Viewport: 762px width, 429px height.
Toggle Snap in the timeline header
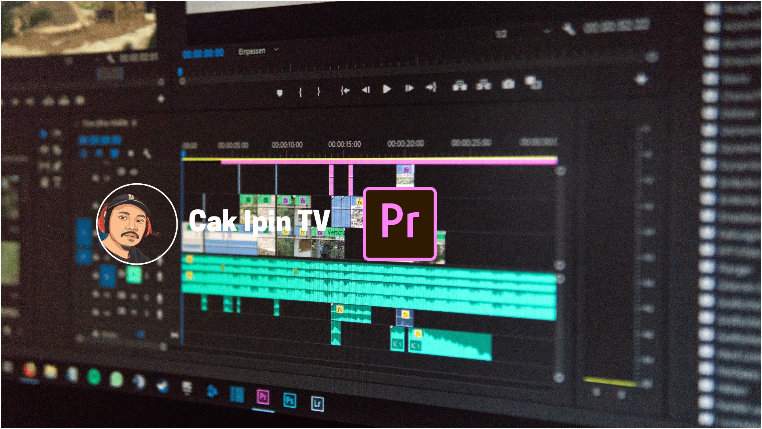pos(100,153)
